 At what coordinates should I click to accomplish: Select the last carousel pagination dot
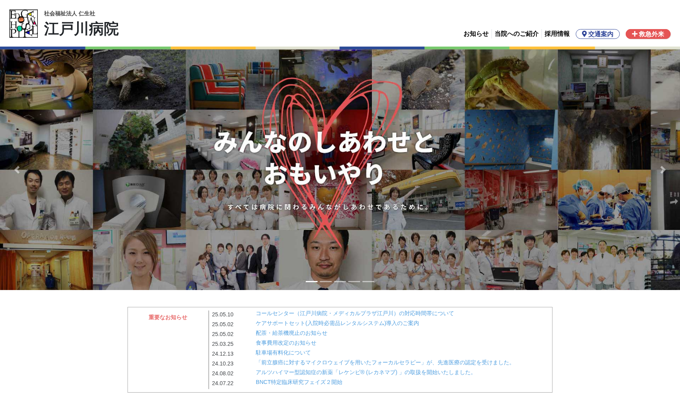(x=369, y=281)
